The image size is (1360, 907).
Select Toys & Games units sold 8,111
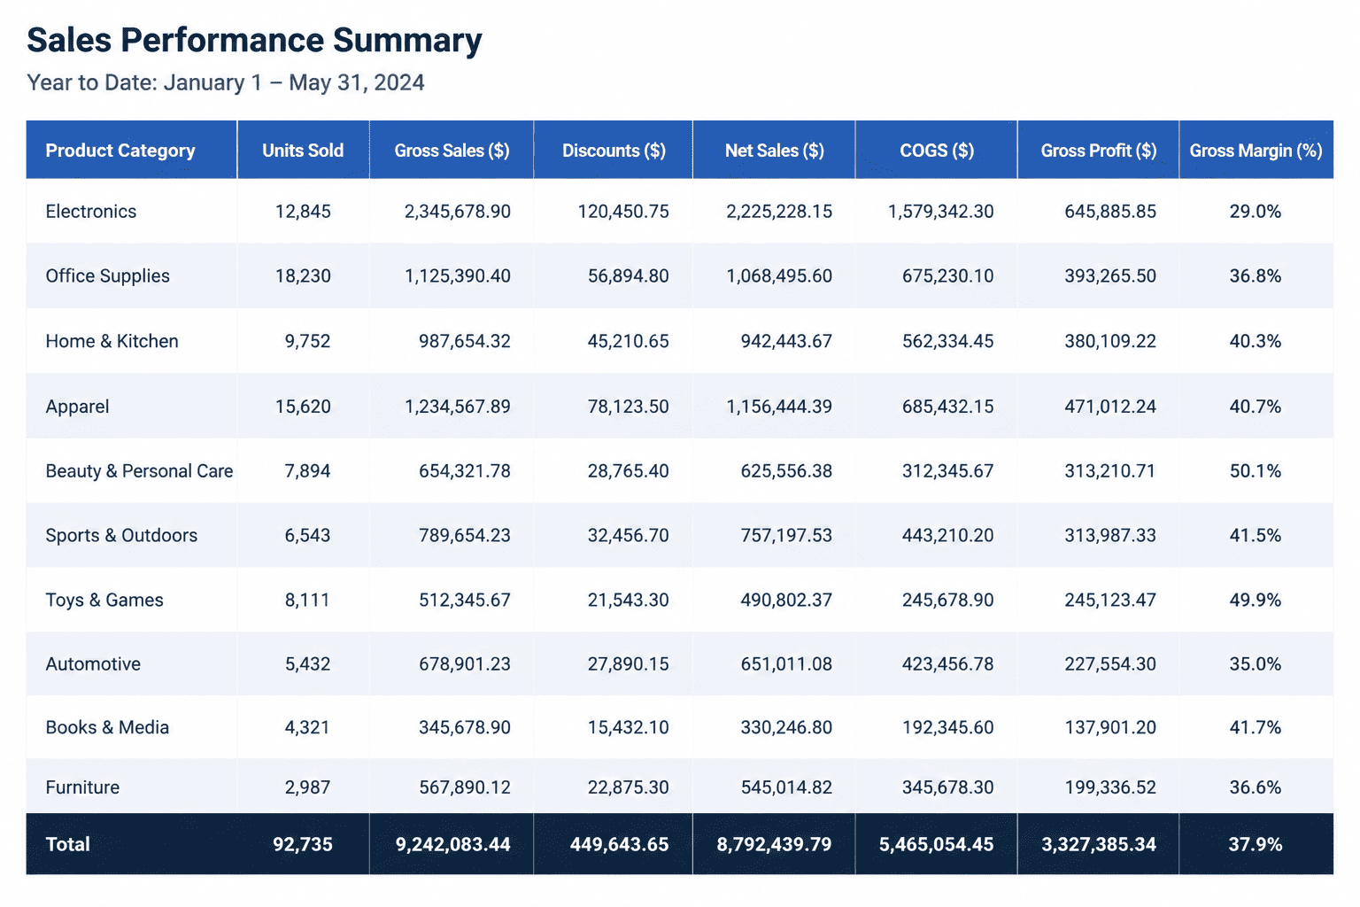(x=307, y=601)
